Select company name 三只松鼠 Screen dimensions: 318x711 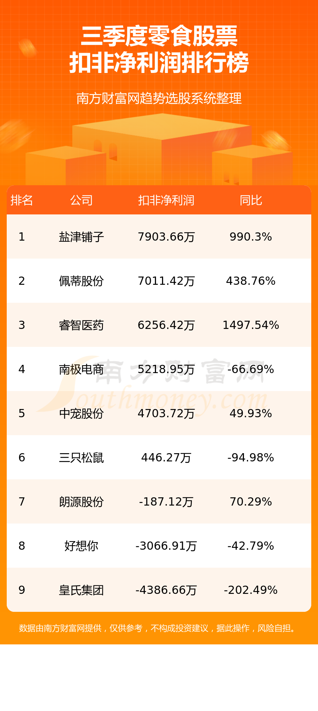pos(81,458)
